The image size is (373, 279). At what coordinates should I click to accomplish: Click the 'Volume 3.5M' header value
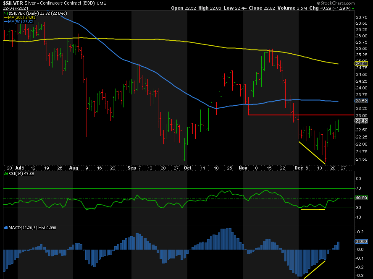pyautogui.click(x=292, y=8)
